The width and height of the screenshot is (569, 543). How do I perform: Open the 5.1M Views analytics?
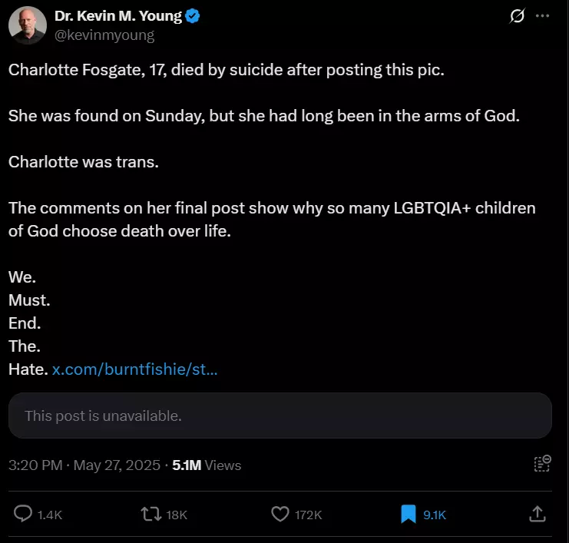pyautogui.click(x=207, y=465)
